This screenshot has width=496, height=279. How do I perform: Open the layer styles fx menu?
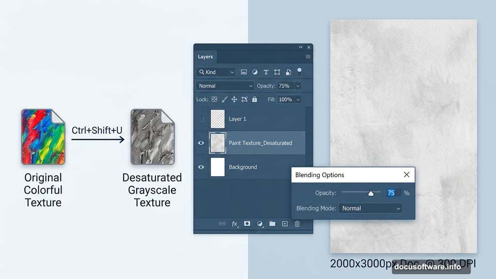point(235,224)
